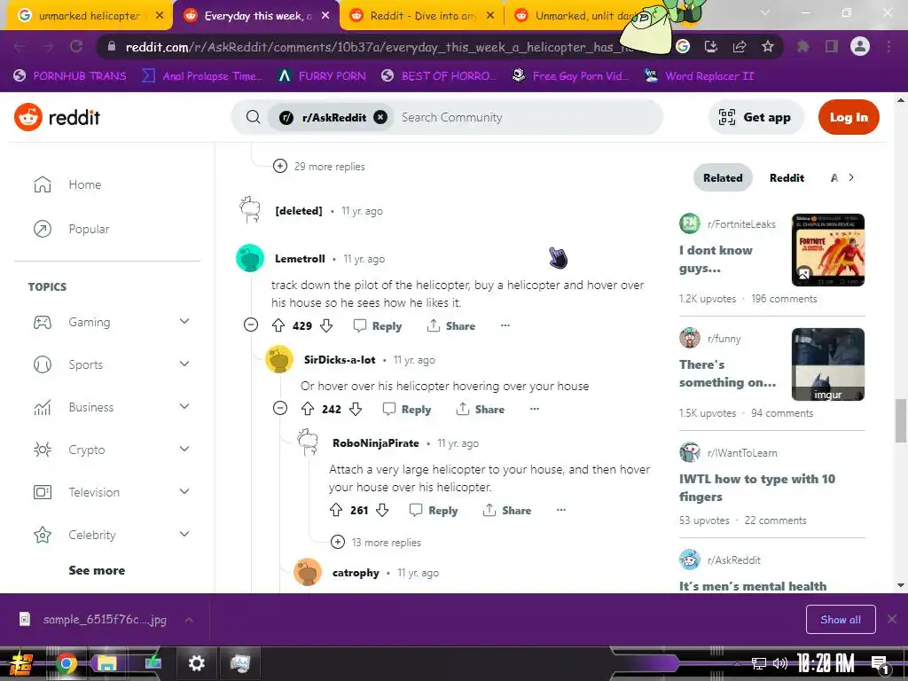Reply to Lemetroll's comment
This screenshot has width=908, height=681.
[378, 326]
